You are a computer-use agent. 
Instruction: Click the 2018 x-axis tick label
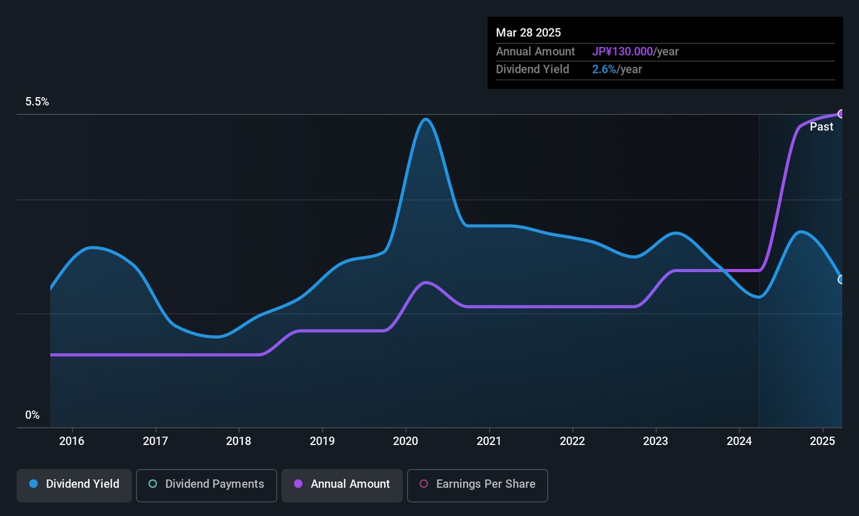coord(239,441)
